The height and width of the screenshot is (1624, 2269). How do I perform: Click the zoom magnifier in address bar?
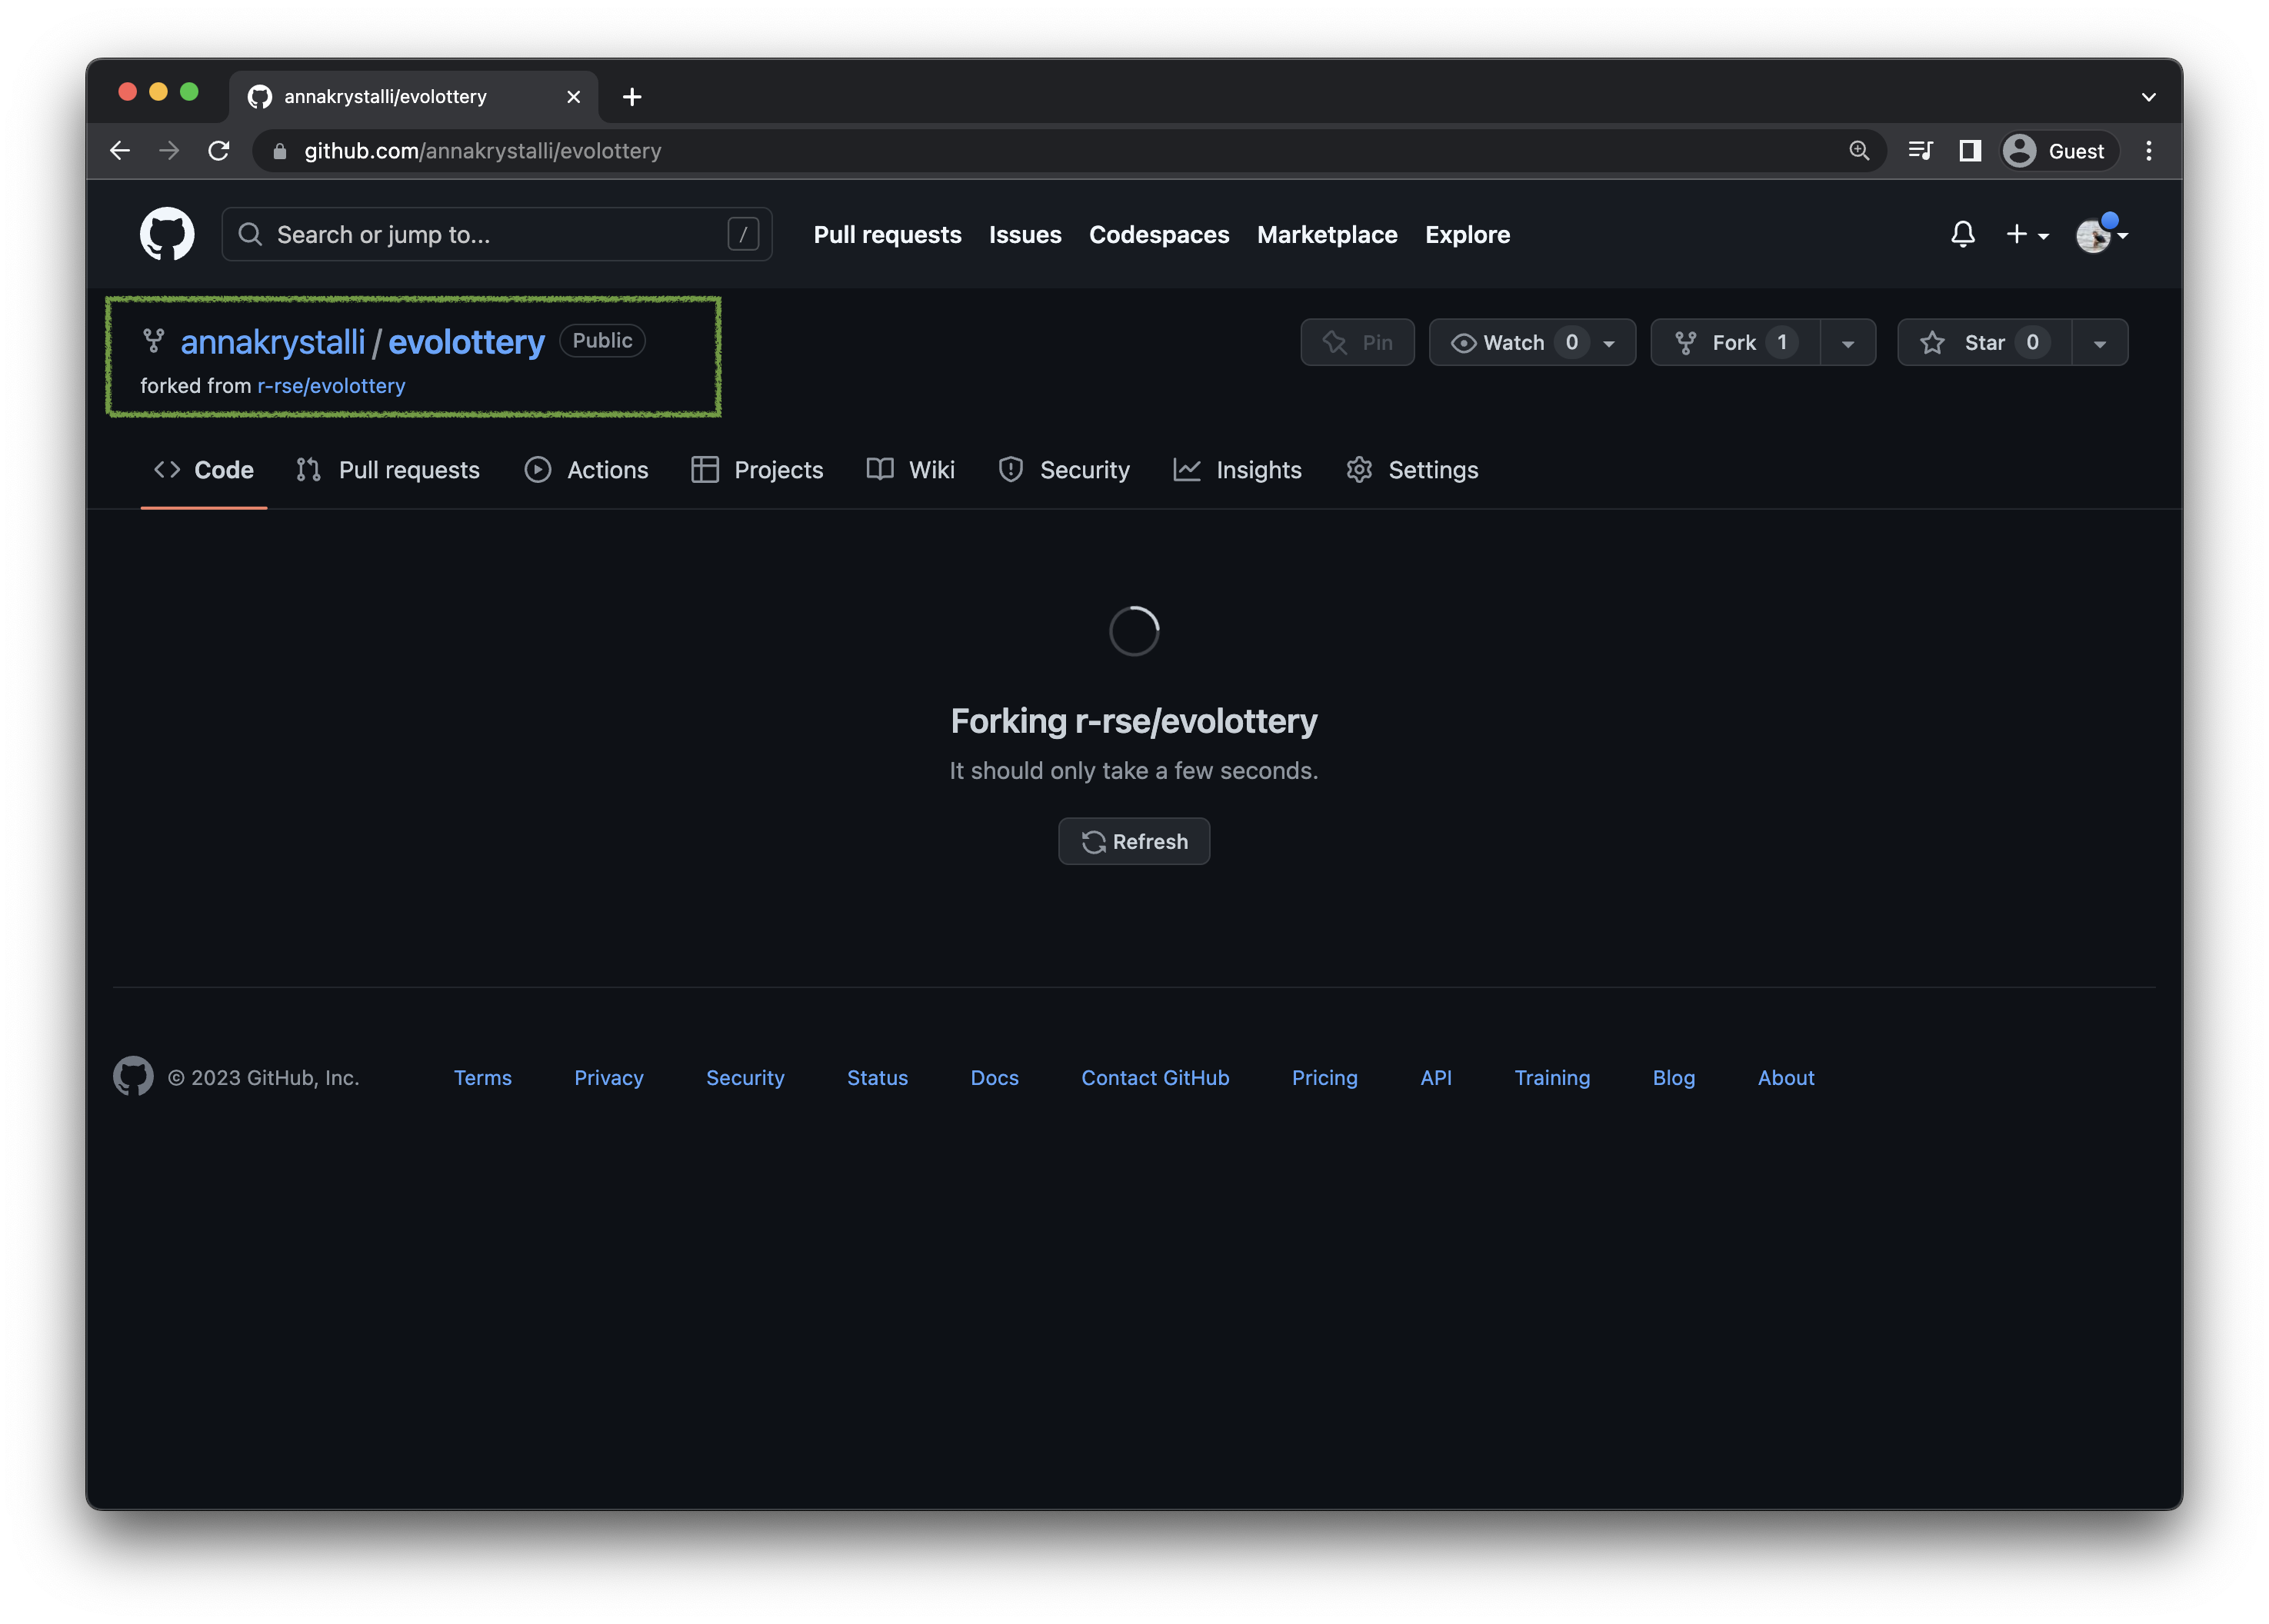coord(1858,151)
